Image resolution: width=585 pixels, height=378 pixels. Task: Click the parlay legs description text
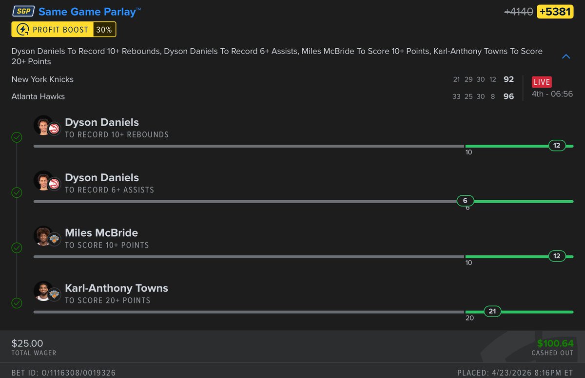click(277, 57)
